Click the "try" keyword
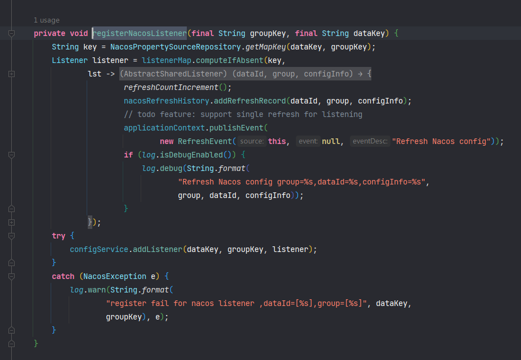 [59, 236]
